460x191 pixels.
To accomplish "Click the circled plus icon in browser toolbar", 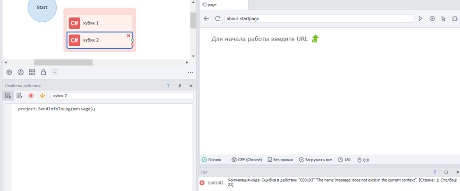I will point(432,18).
